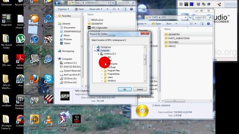Select NFS-CfgInstaller in Downloads window
This screenshot has height=134, width=239.
[99, 28]
